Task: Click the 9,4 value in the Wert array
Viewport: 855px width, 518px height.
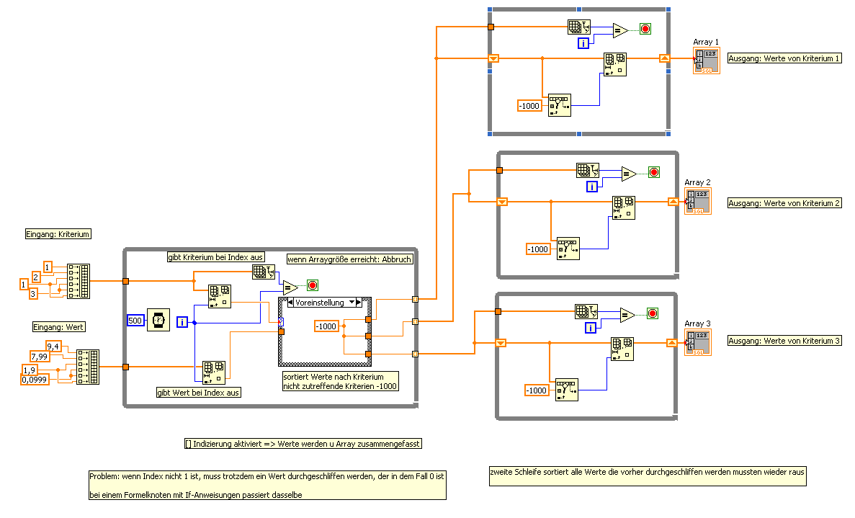Action: pos(53,347)
